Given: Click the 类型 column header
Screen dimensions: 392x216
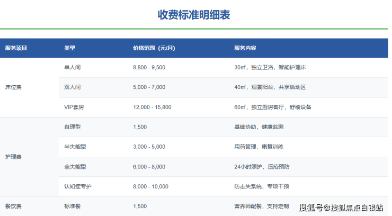Looking at the screenshot, I should [69, 48].
